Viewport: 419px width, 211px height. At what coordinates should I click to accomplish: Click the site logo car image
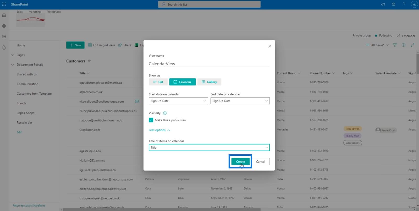click(x=31, y=20)
